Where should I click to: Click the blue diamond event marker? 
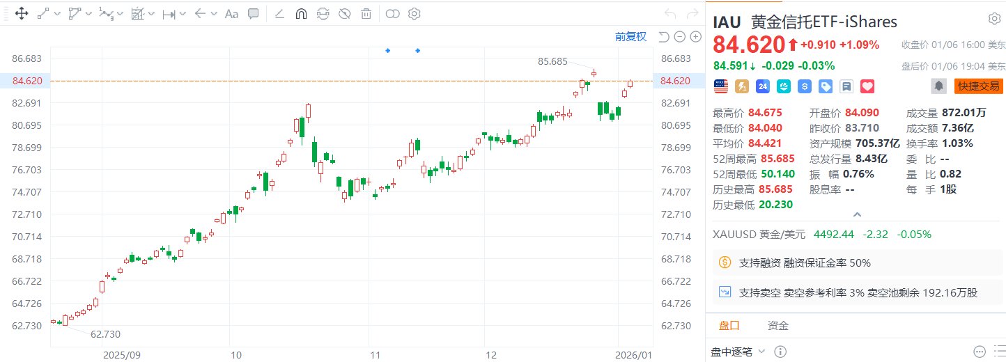pyautogui.click(x=388, y=51)
